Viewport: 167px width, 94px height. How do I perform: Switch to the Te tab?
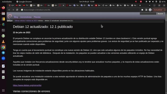click(x=76, y=5)
